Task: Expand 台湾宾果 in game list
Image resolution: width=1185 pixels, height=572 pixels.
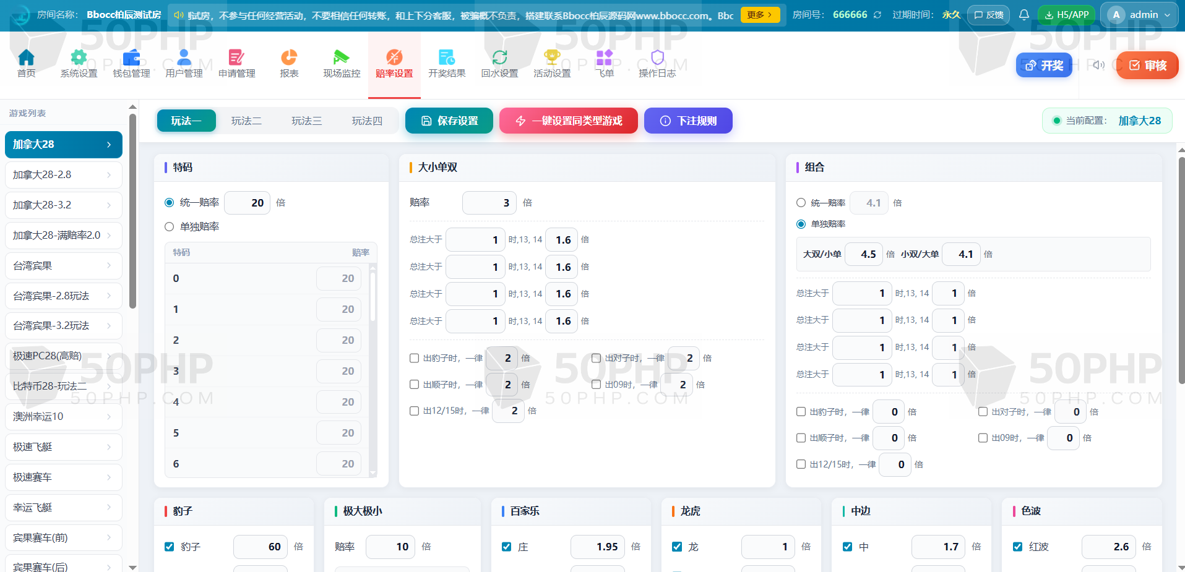Action: [x=63, y=266]
